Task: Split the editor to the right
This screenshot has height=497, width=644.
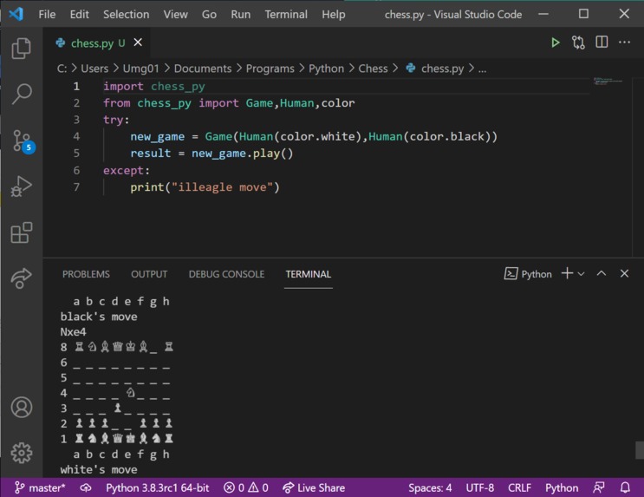Action: (602, 43)
